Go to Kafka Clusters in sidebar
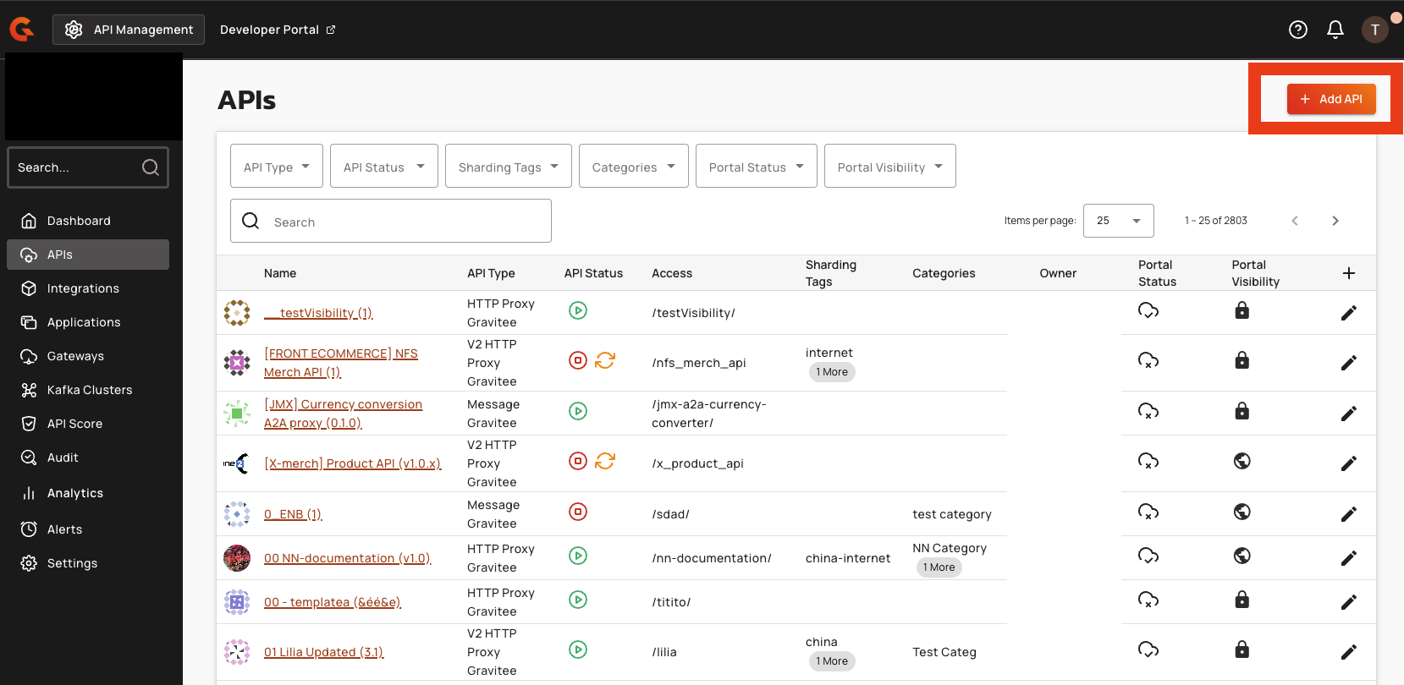This screenshot has height=685, width=1404. (x=89, y=390)
